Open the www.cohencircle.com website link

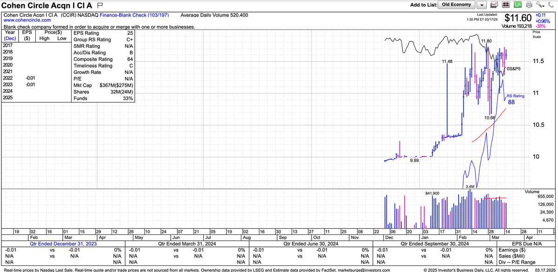coord(27,20)
